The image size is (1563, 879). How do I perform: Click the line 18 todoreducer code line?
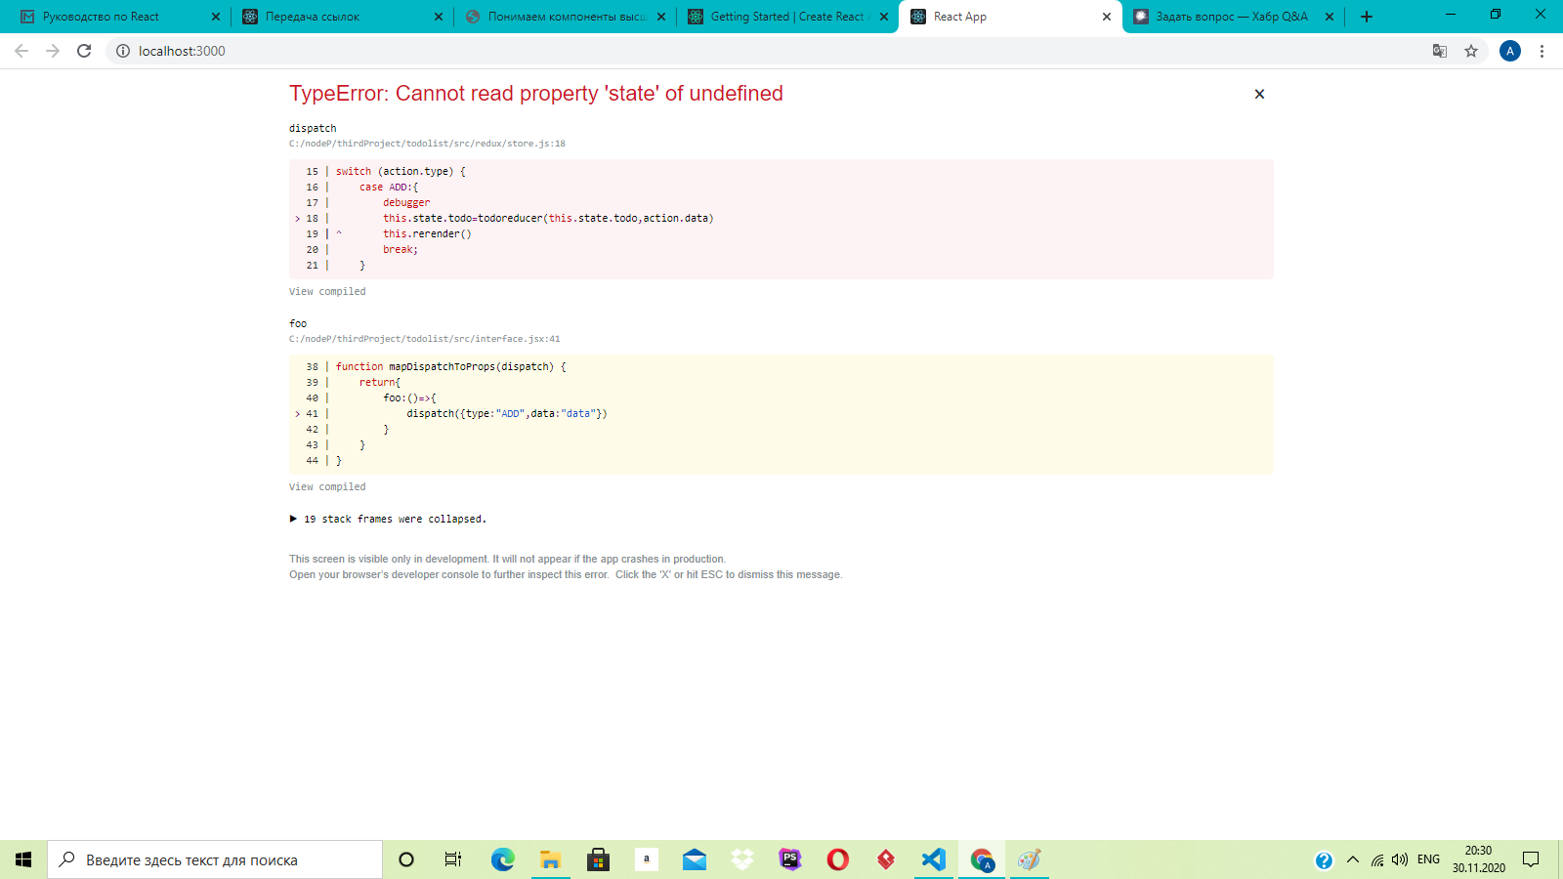[x=548, y=218]
